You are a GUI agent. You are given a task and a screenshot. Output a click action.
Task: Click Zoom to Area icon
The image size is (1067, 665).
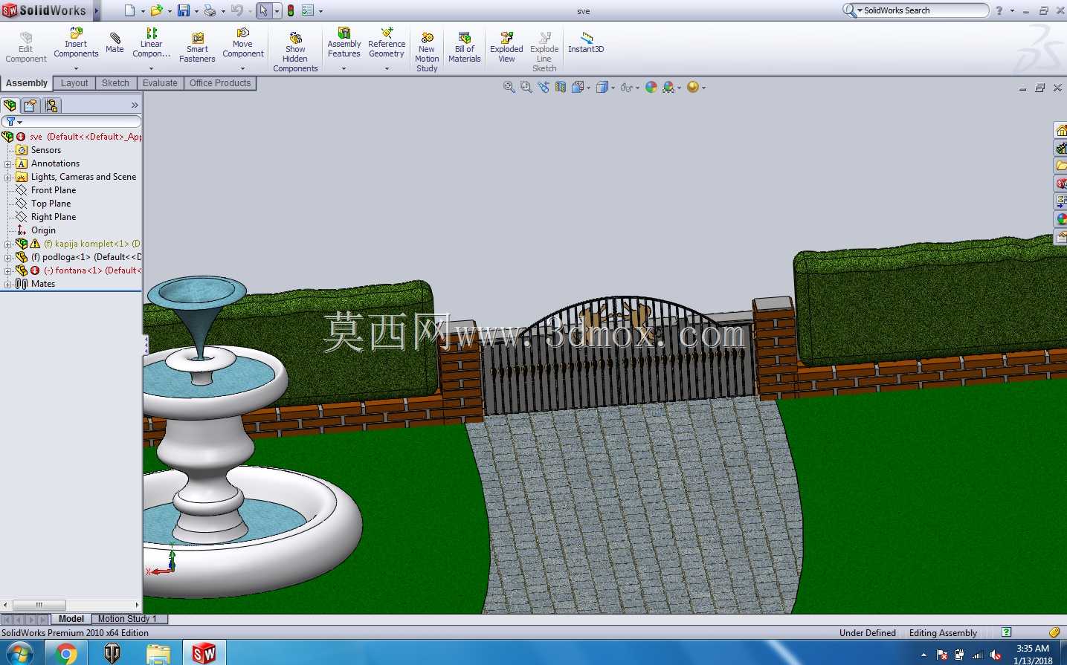pos(526,87)
